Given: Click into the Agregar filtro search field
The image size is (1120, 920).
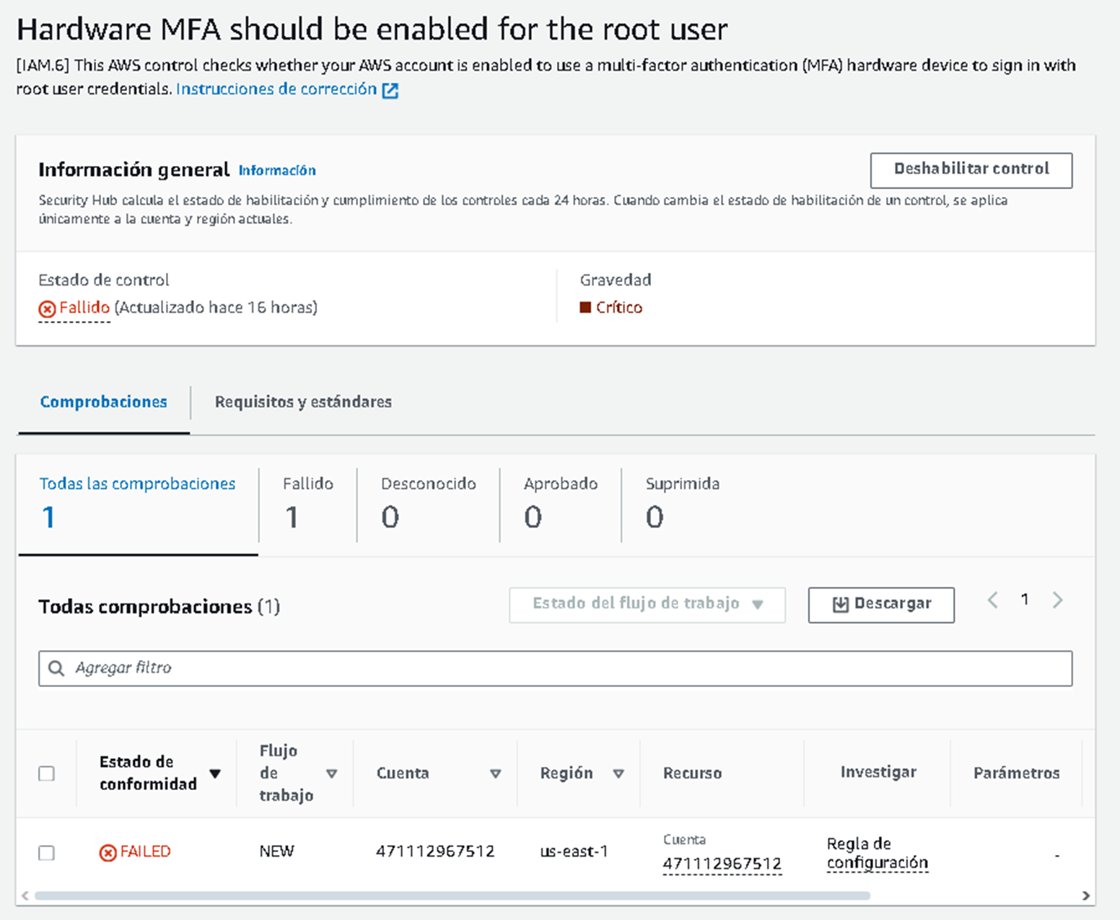Looking at the screenshot, I should (563, 668).
